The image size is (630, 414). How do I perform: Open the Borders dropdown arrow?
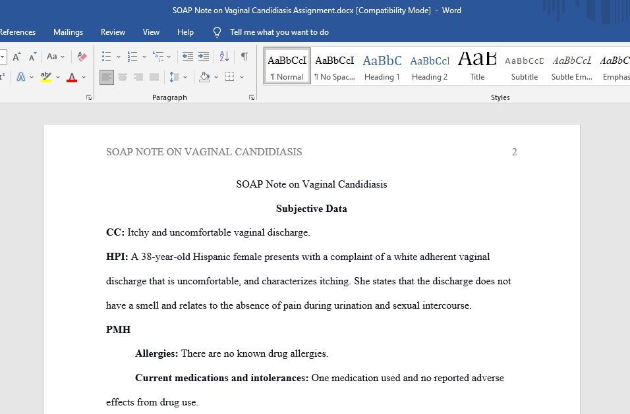click(x=242, y=78)
